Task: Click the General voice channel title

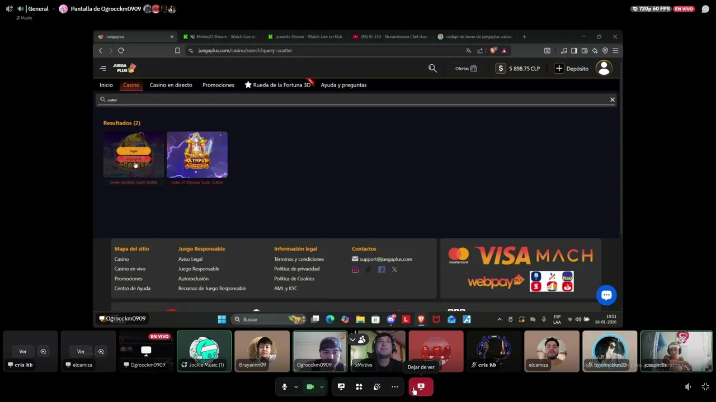Action: pyautogui.click(x=38, y=9)
